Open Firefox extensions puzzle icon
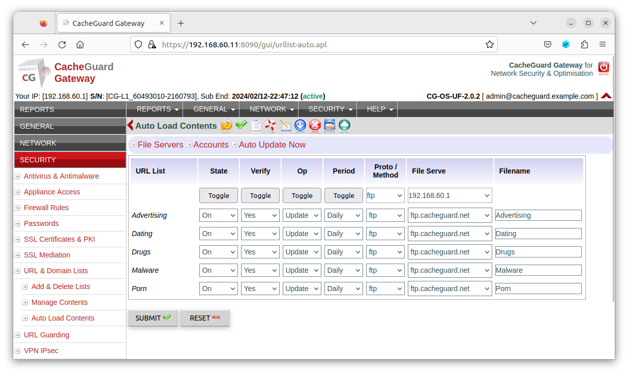This screenshot has height=374, width=628. tap(584, 44)
